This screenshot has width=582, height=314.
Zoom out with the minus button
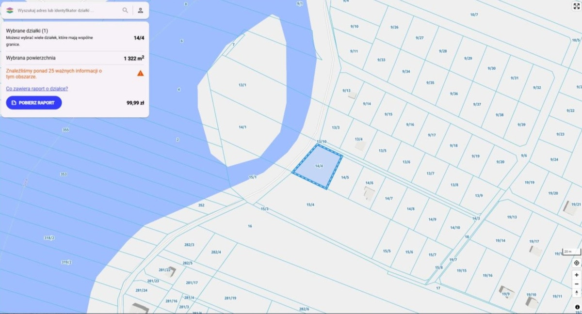[x=577, y=283]
